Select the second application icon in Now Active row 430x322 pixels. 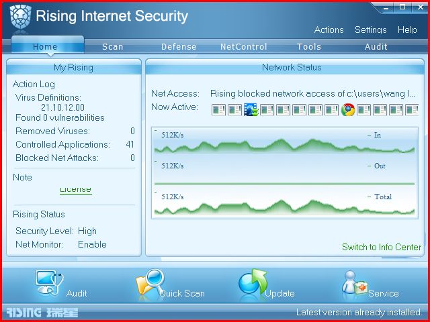pos(234,110)
